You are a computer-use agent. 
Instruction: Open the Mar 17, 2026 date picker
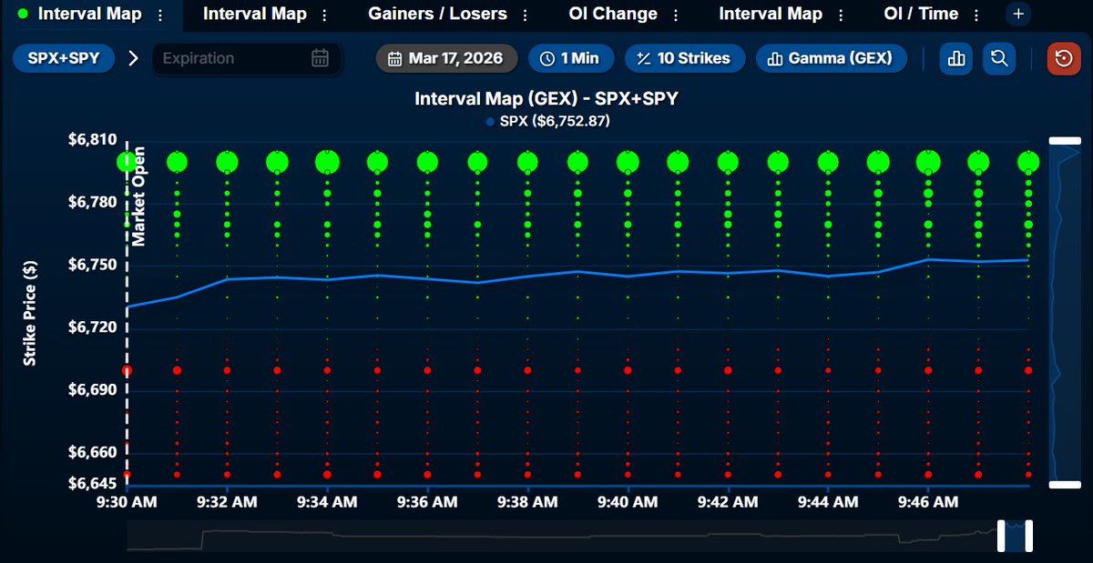(x=446, y=58)
